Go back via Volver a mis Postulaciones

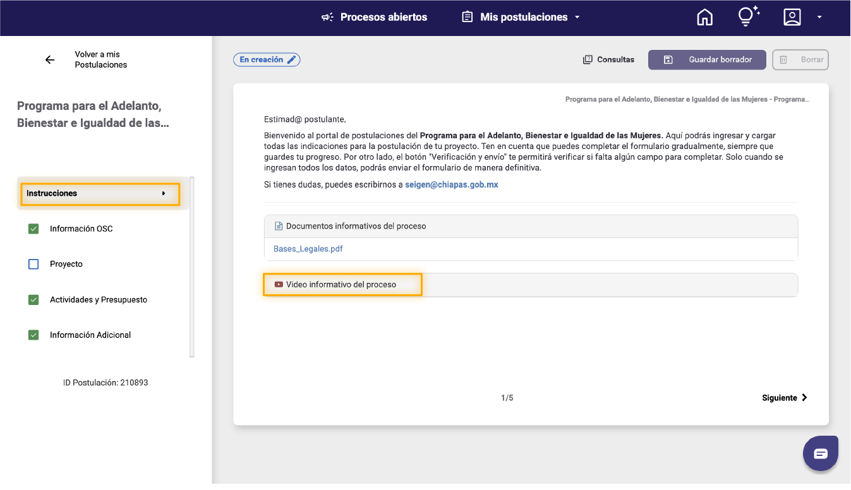click(101, 59)
